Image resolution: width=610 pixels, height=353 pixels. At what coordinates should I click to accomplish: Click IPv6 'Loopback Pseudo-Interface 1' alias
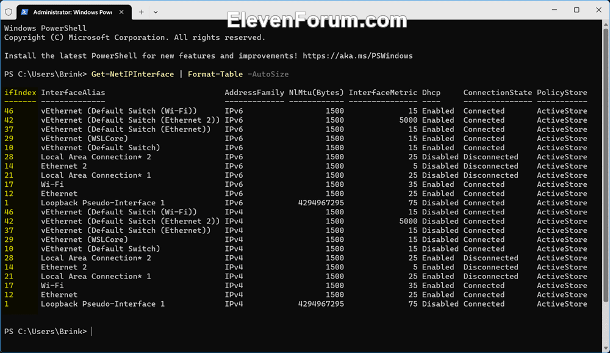pos(102,203)
